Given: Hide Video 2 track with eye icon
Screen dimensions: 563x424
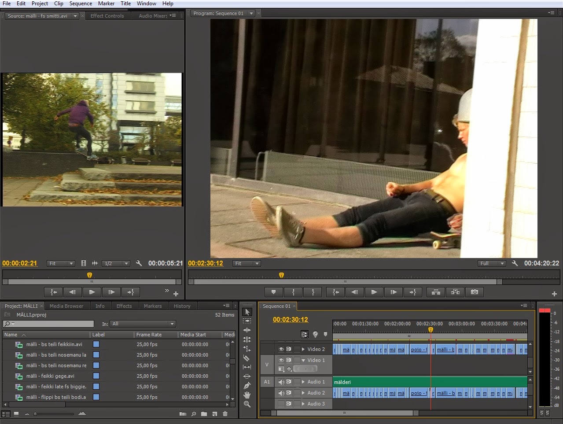Looking at the screenshot, I should pos(281,349).
